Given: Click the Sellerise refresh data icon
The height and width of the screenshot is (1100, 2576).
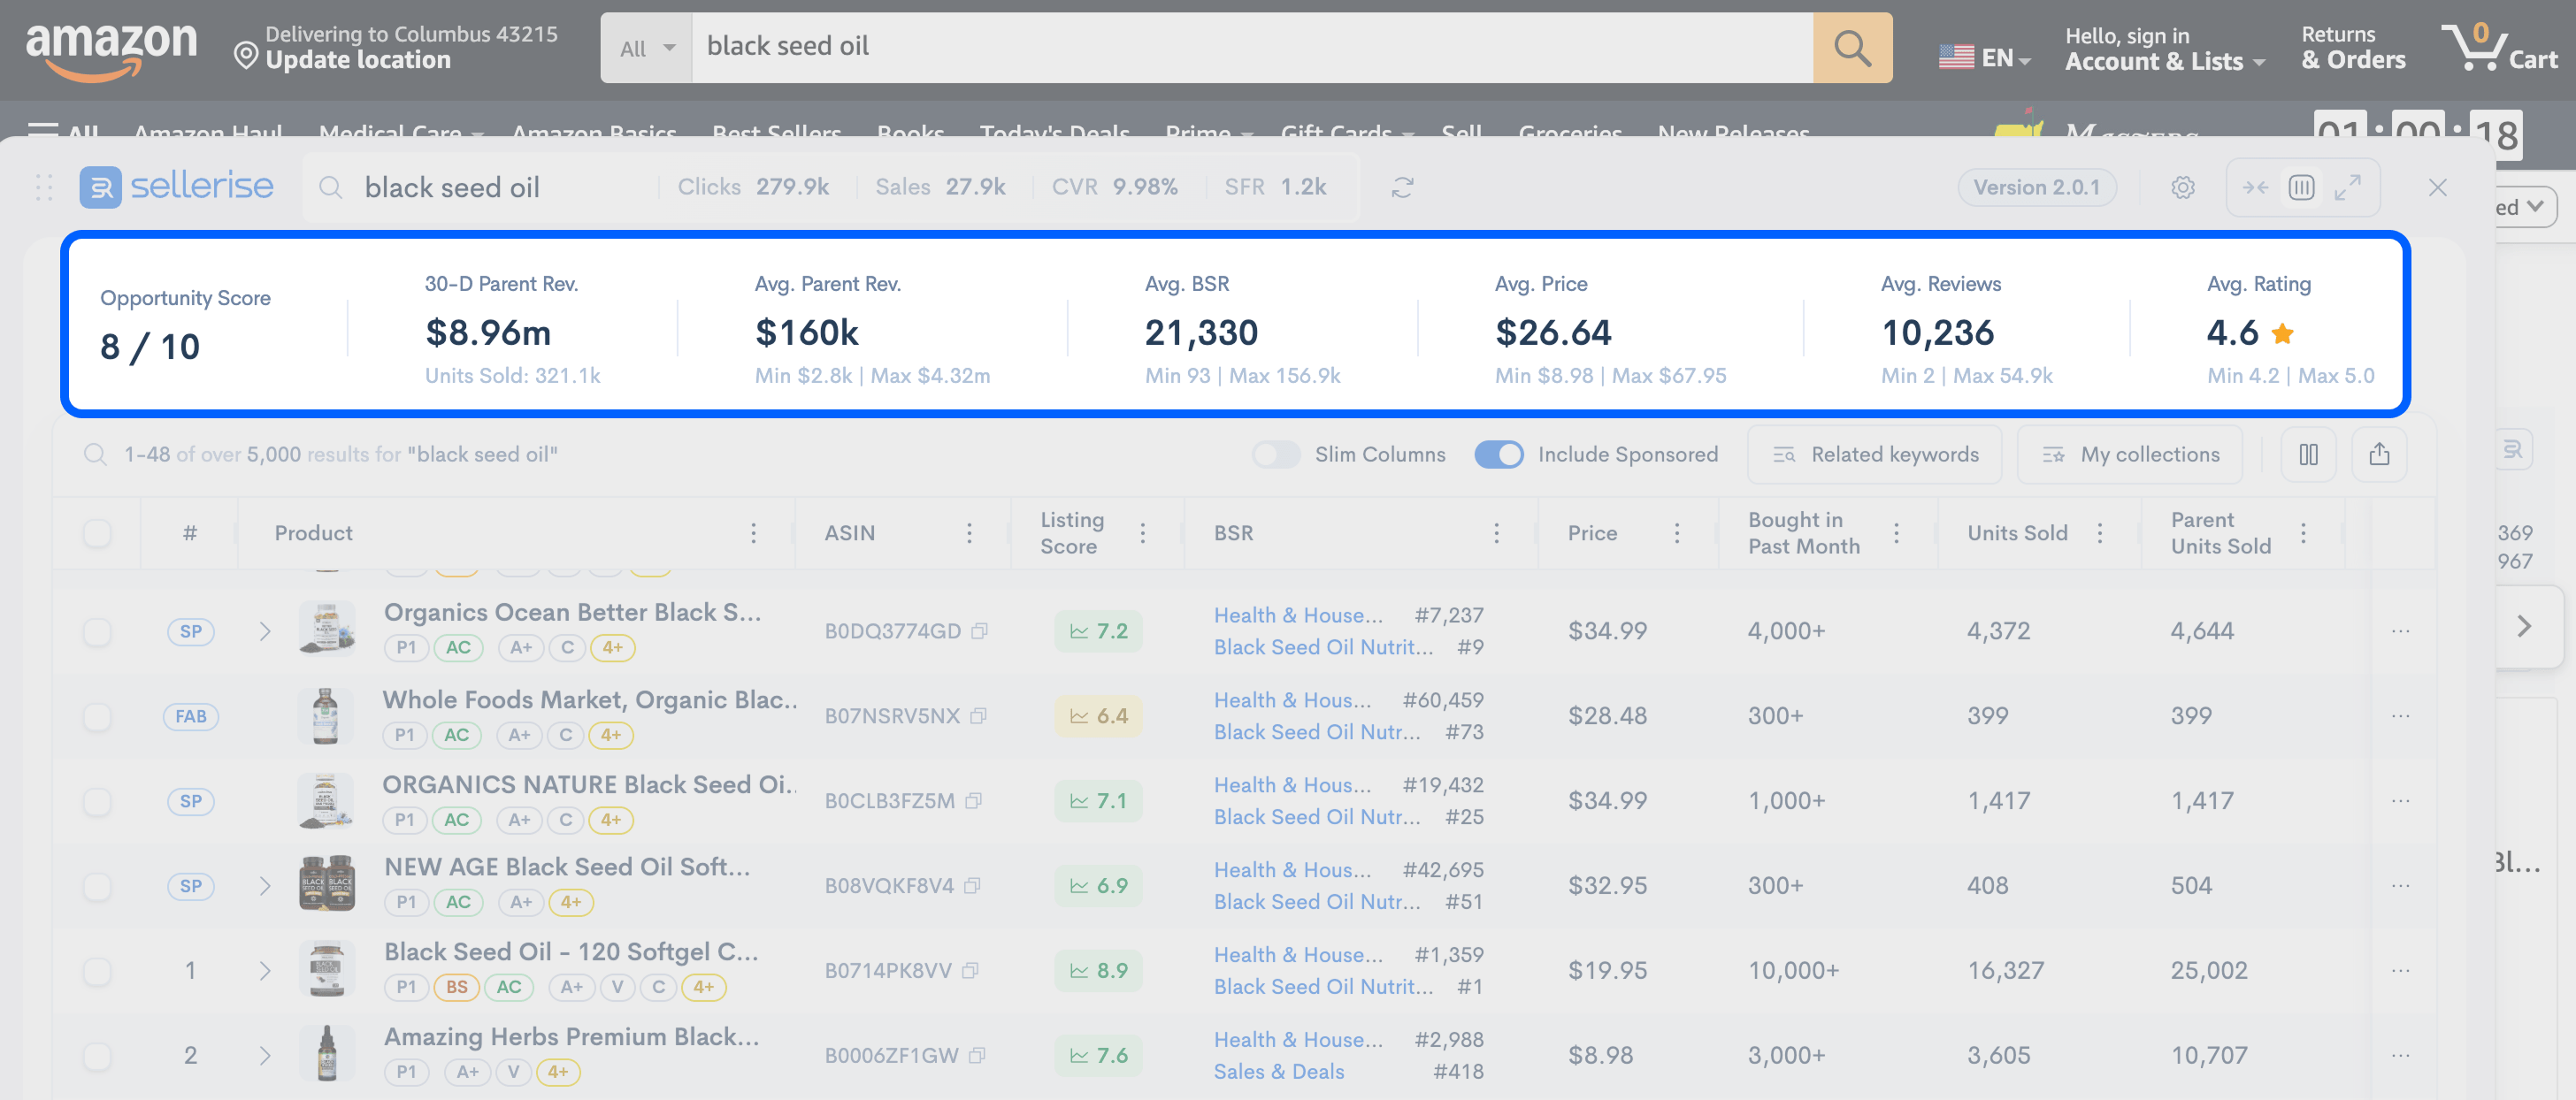Looking at the screenshot, I should coord(1402,188).
